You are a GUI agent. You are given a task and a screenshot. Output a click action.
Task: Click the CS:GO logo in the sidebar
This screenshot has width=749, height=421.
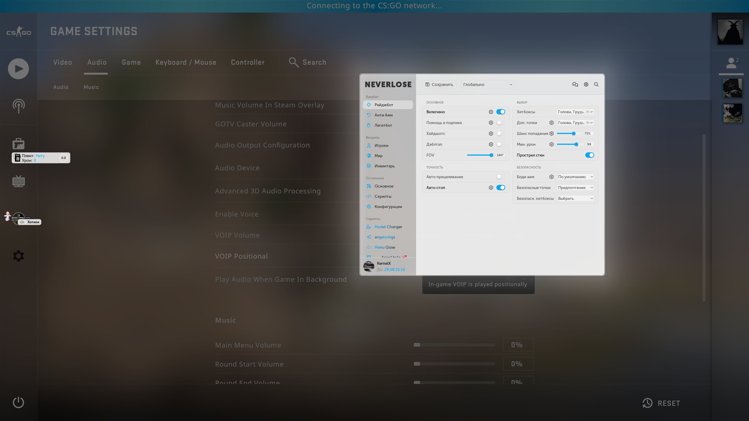(19, 32)
